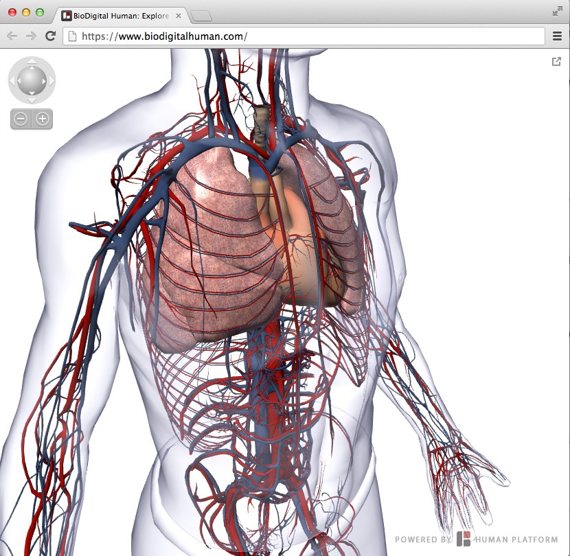
Task: Click the center ball of navigation pad
Action: [31, 80]
